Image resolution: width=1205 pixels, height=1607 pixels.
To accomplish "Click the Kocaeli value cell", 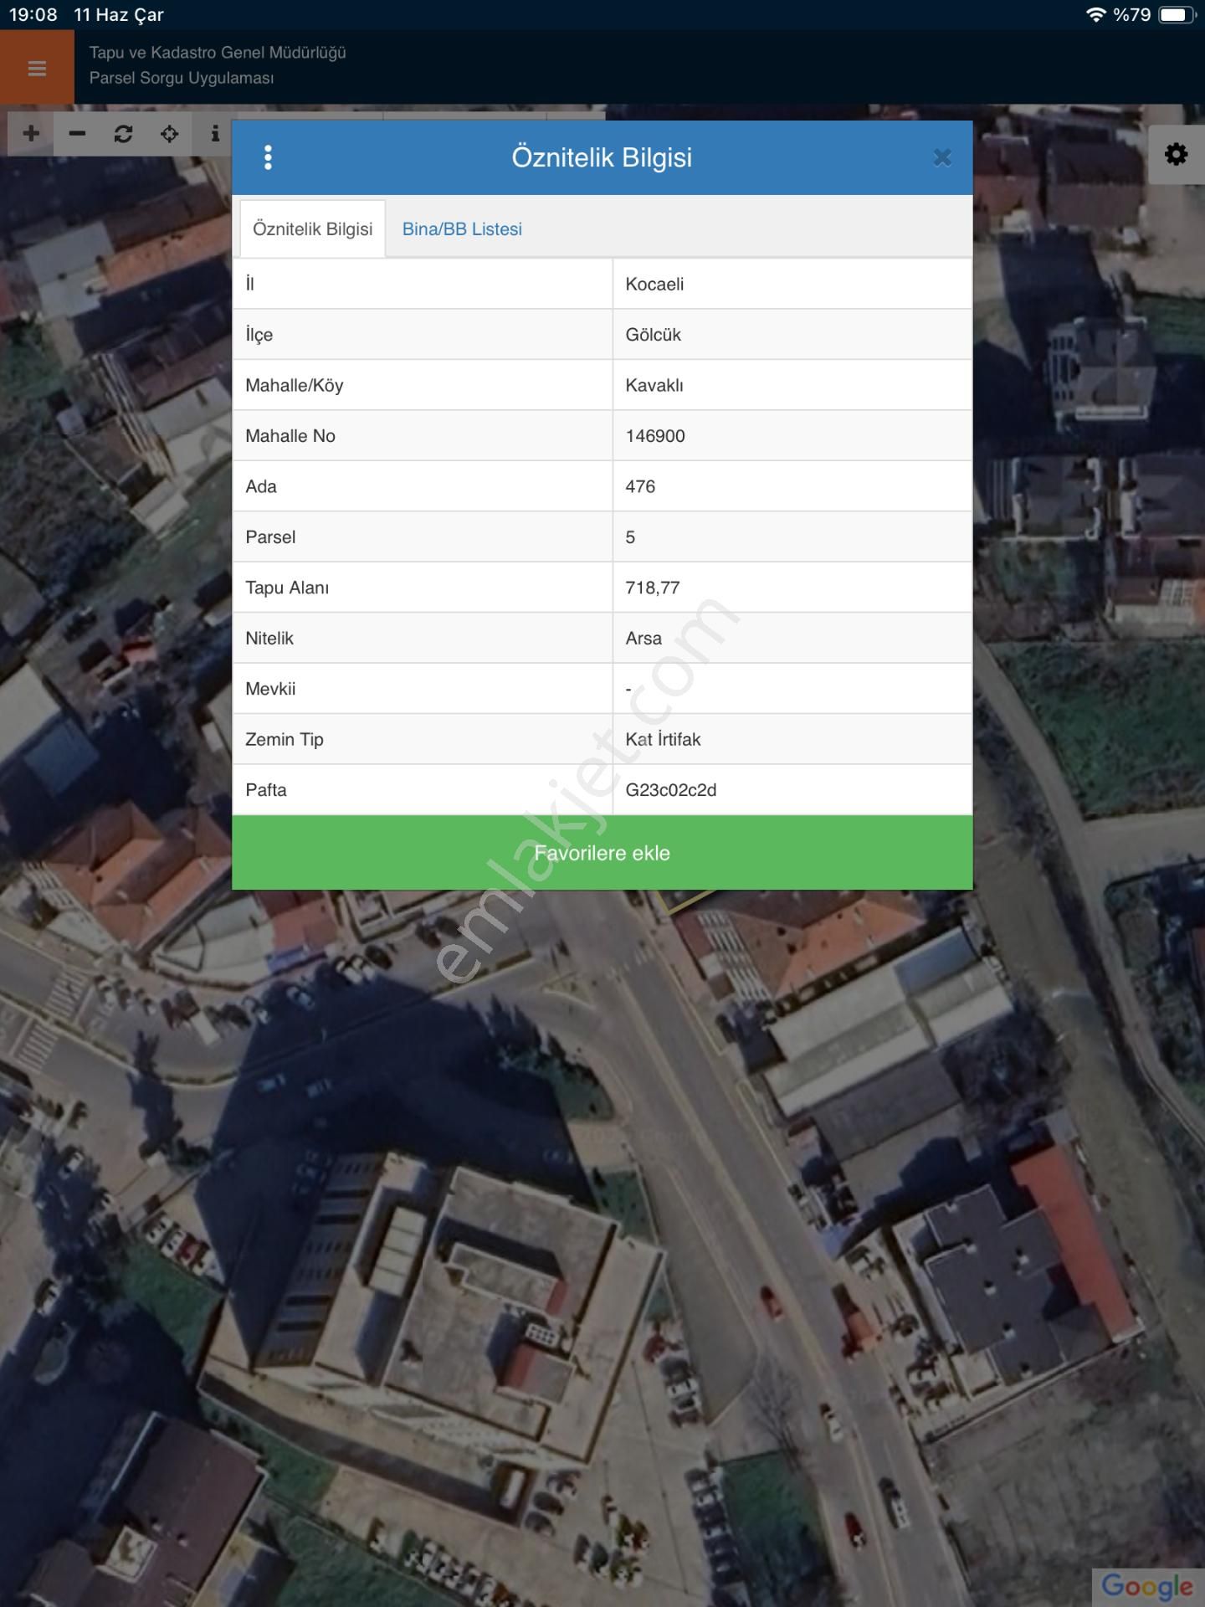I will click(654, 285).
